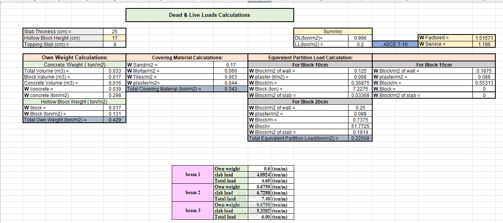Select the slab value 0.03368
Viewport: 503px width, 223px height.
[360, 95]
